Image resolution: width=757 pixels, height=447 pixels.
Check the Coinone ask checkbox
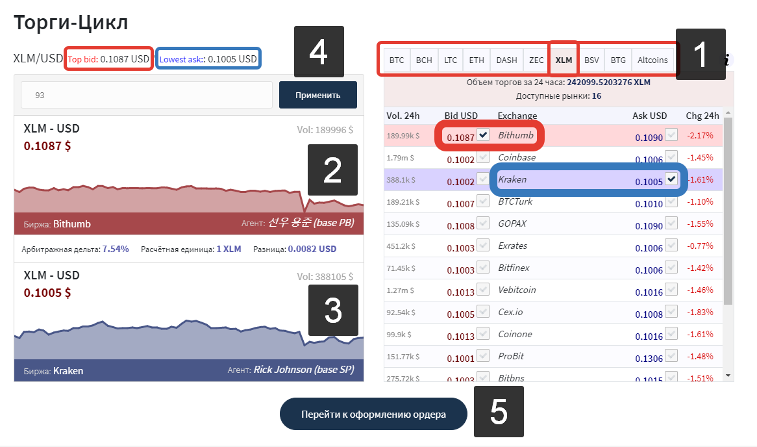[x=671, y=333]
